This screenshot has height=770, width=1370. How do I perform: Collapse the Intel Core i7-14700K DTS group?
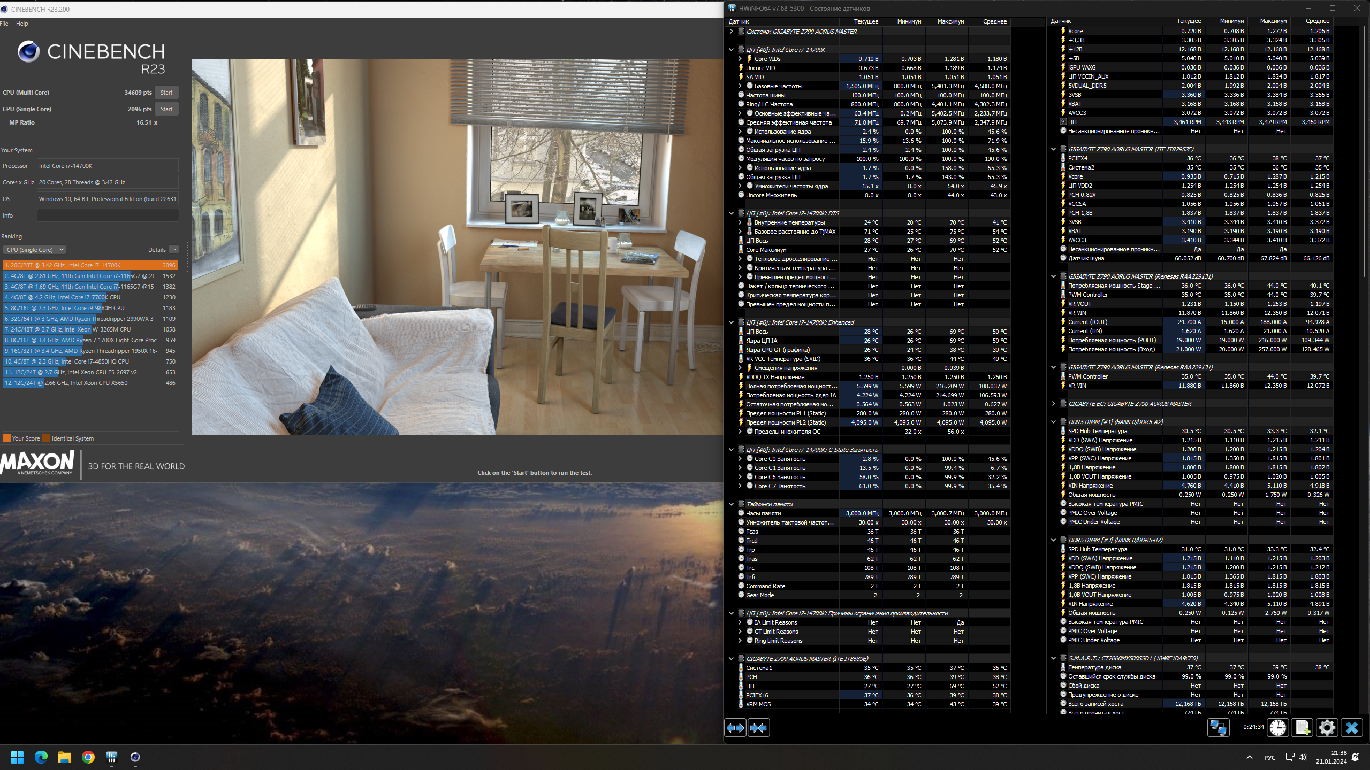click(x=732, y=213)
